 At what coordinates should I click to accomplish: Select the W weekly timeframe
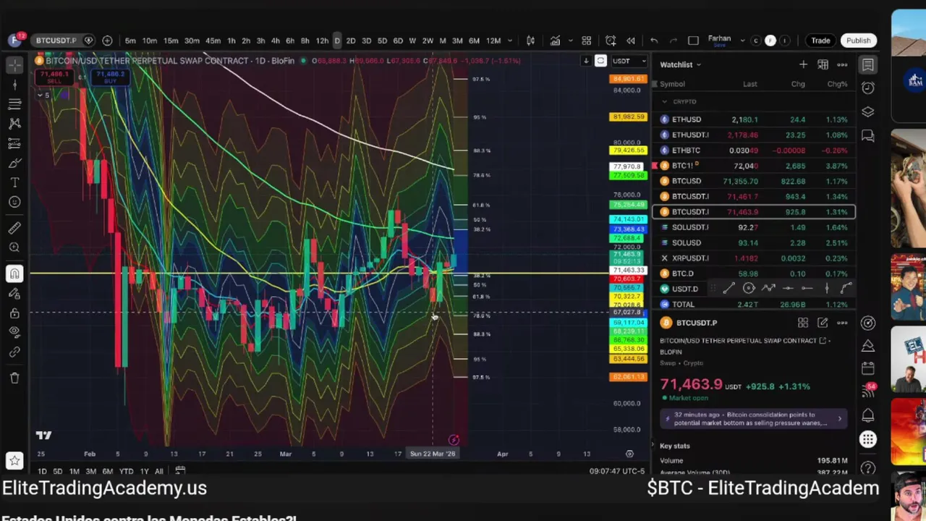pyautogui.click(x=412, y=41)
